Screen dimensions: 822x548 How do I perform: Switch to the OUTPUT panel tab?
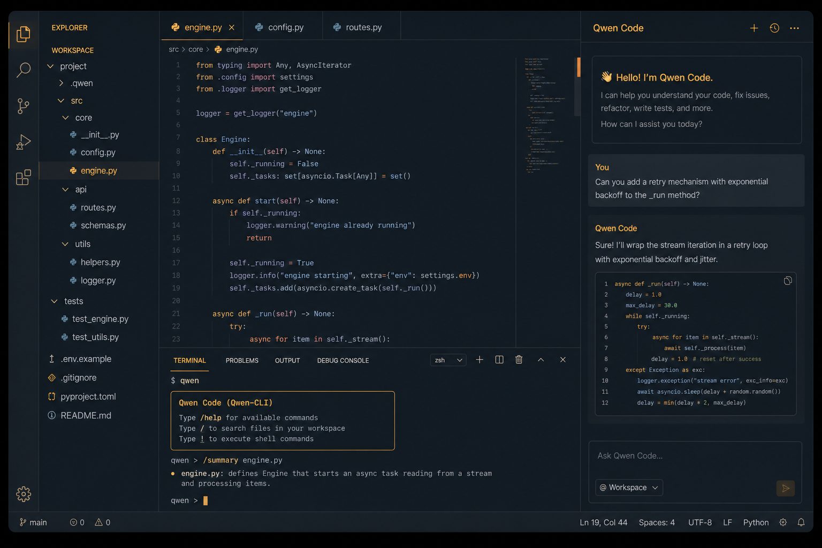click(287, 361)
